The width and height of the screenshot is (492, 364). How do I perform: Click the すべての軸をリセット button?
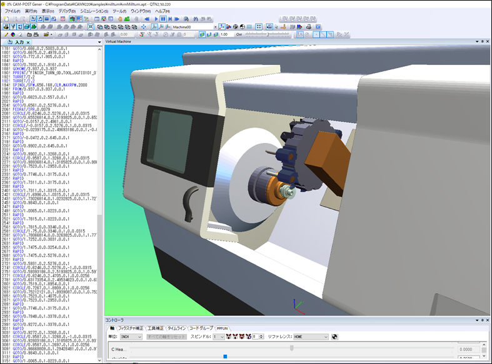click(x=167, y=337)
